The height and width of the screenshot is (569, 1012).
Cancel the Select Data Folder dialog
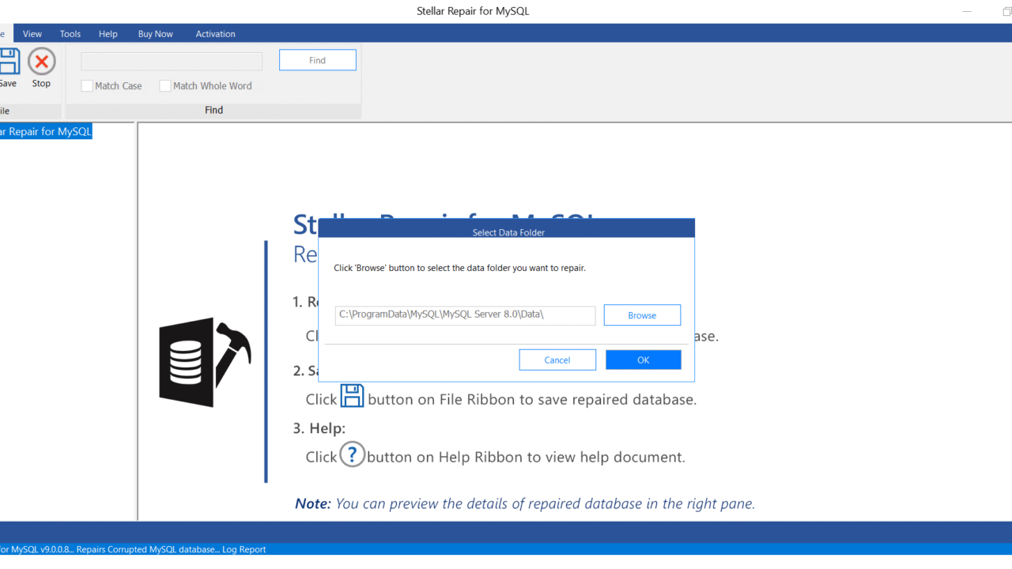point(557,360)
